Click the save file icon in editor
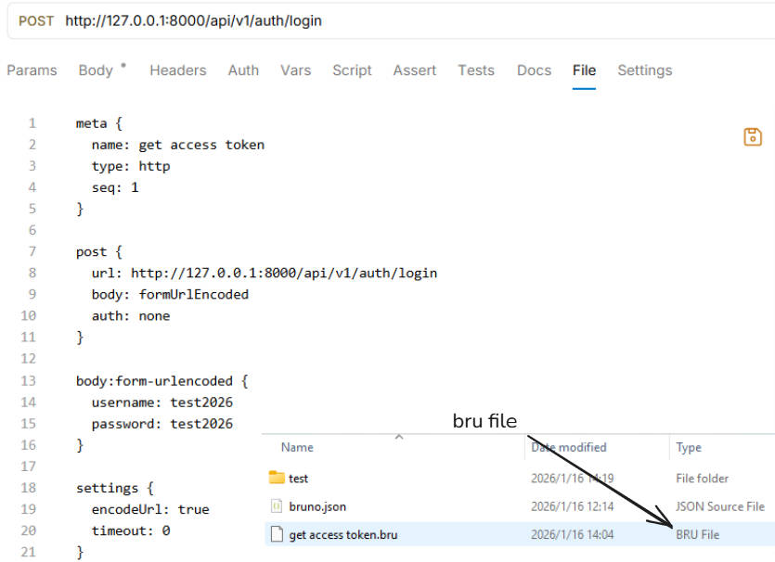 [x=753, y=137]
